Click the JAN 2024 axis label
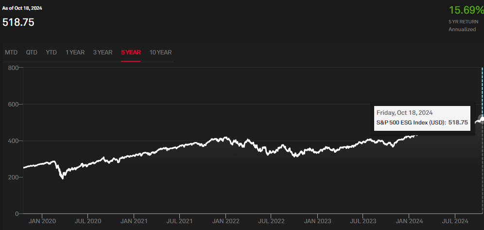This screenshot has width=484, height=230. (x=409, y=221)
